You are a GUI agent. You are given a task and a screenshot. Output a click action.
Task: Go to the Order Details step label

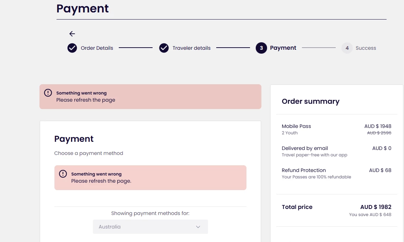97,48
